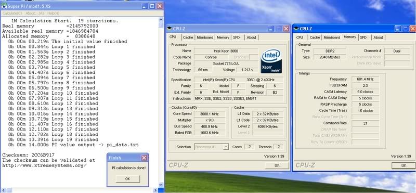Click the Instructions field listing MMX, SSE
The image size is (416, 193).
click(239, 98)
